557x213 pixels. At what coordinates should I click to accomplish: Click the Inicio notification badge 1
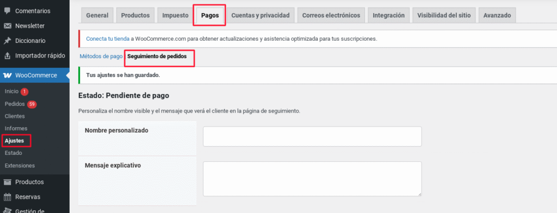click(24, 92)
